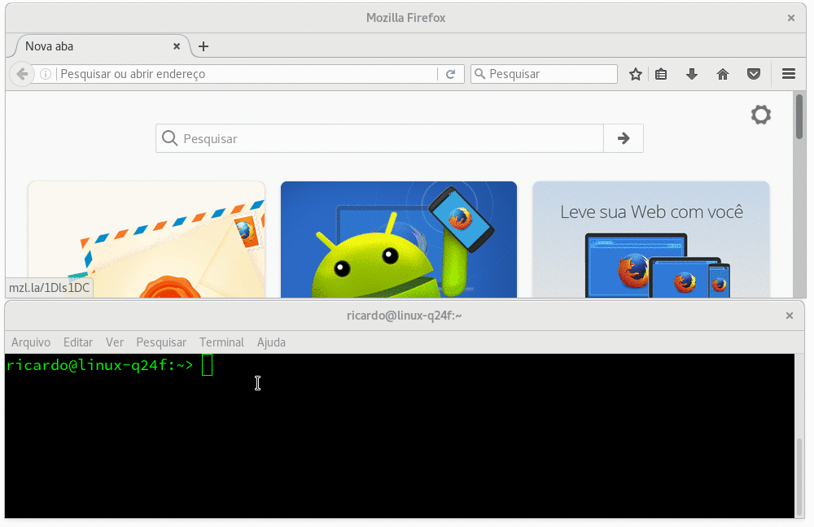814x527 pixels.
Task: Go back using Firefox back arrow
Action: [x=22, y=74]
